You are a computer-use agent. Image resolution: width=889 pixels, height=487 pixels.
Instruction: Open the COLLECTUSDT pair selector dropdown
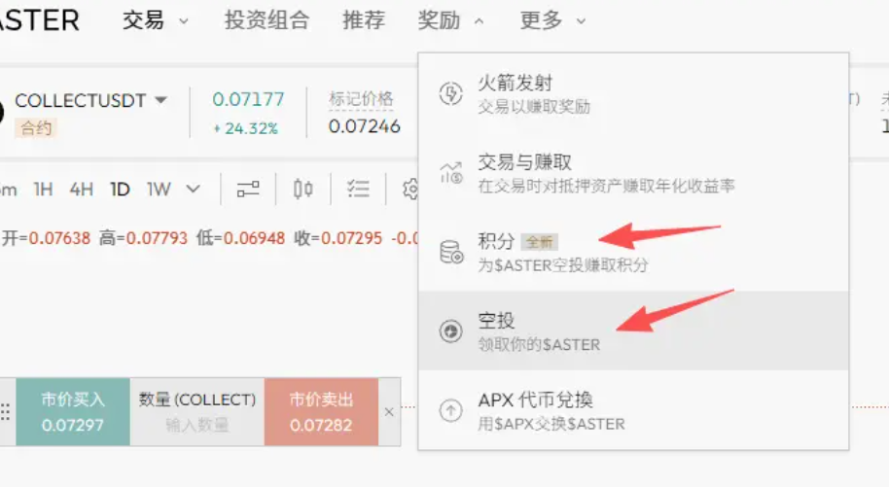coord(91,100)
